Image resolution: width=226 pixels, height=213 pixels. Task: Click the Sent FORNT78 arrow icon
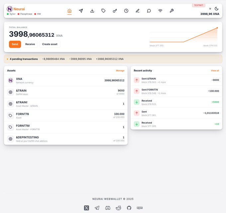click(137, 91)
